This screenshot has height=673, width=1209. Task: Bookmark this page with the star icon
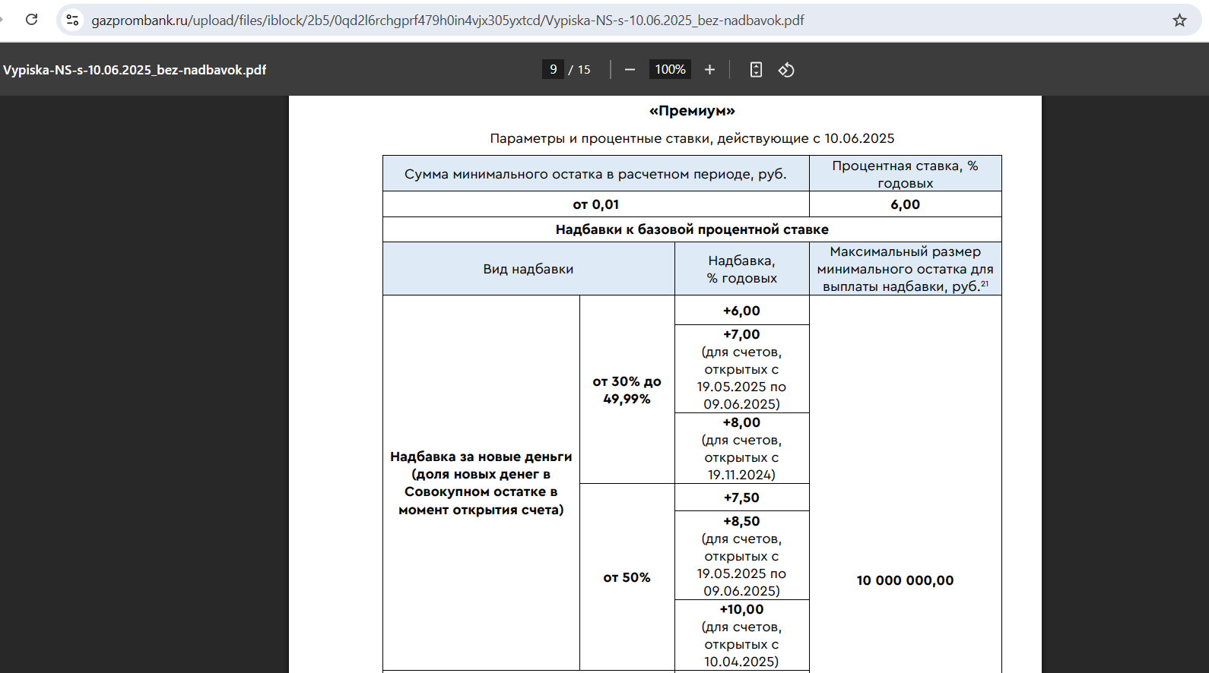pos(1179,21)
